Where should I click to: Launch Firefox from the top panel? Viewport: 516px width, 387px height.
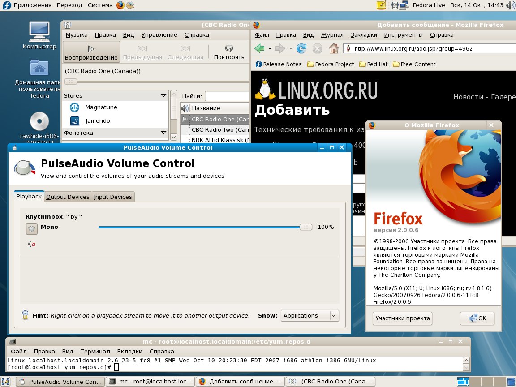pos(120,5)
